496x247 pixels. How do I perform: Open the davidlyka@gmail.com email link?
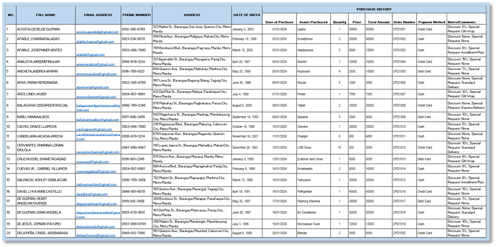92,194
